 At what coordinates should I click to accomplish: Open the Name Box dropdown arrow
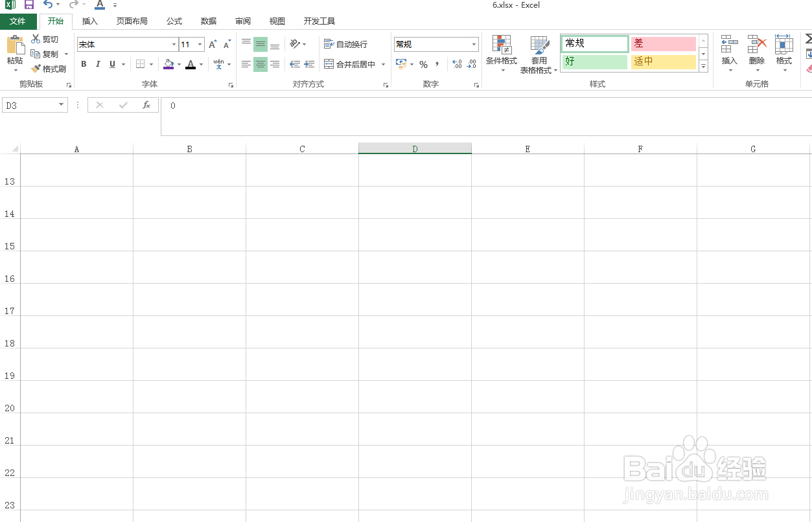pyautogui.click(x=62, y=105)
